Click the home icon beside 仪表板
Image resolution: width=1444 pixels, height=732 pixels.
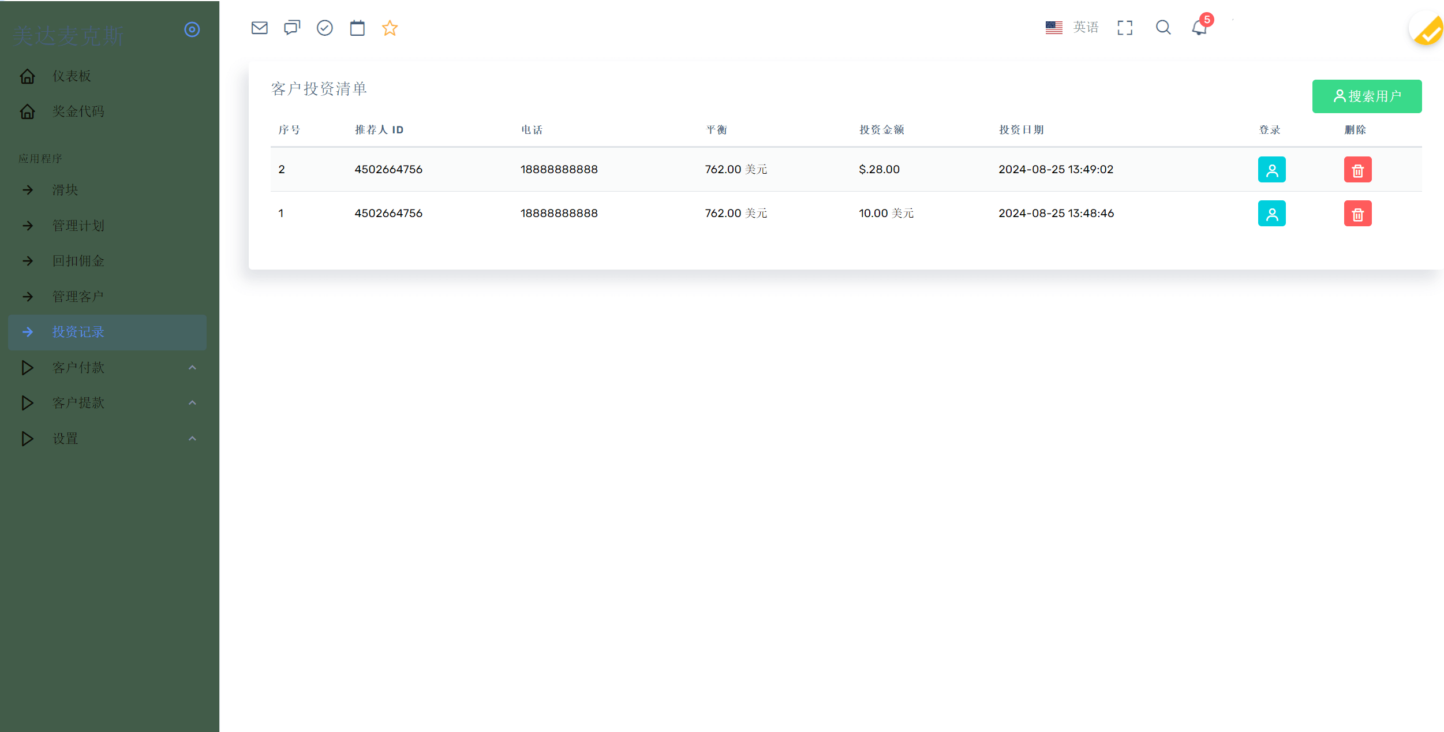coord(27,76)
